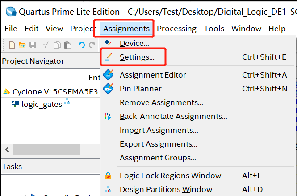Click the Project Navigator panel title
This screenshot has height=196, width=297.
pos(33,61)
